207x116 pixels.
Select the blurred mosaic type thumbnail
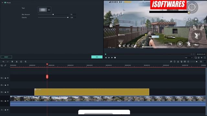43,10
